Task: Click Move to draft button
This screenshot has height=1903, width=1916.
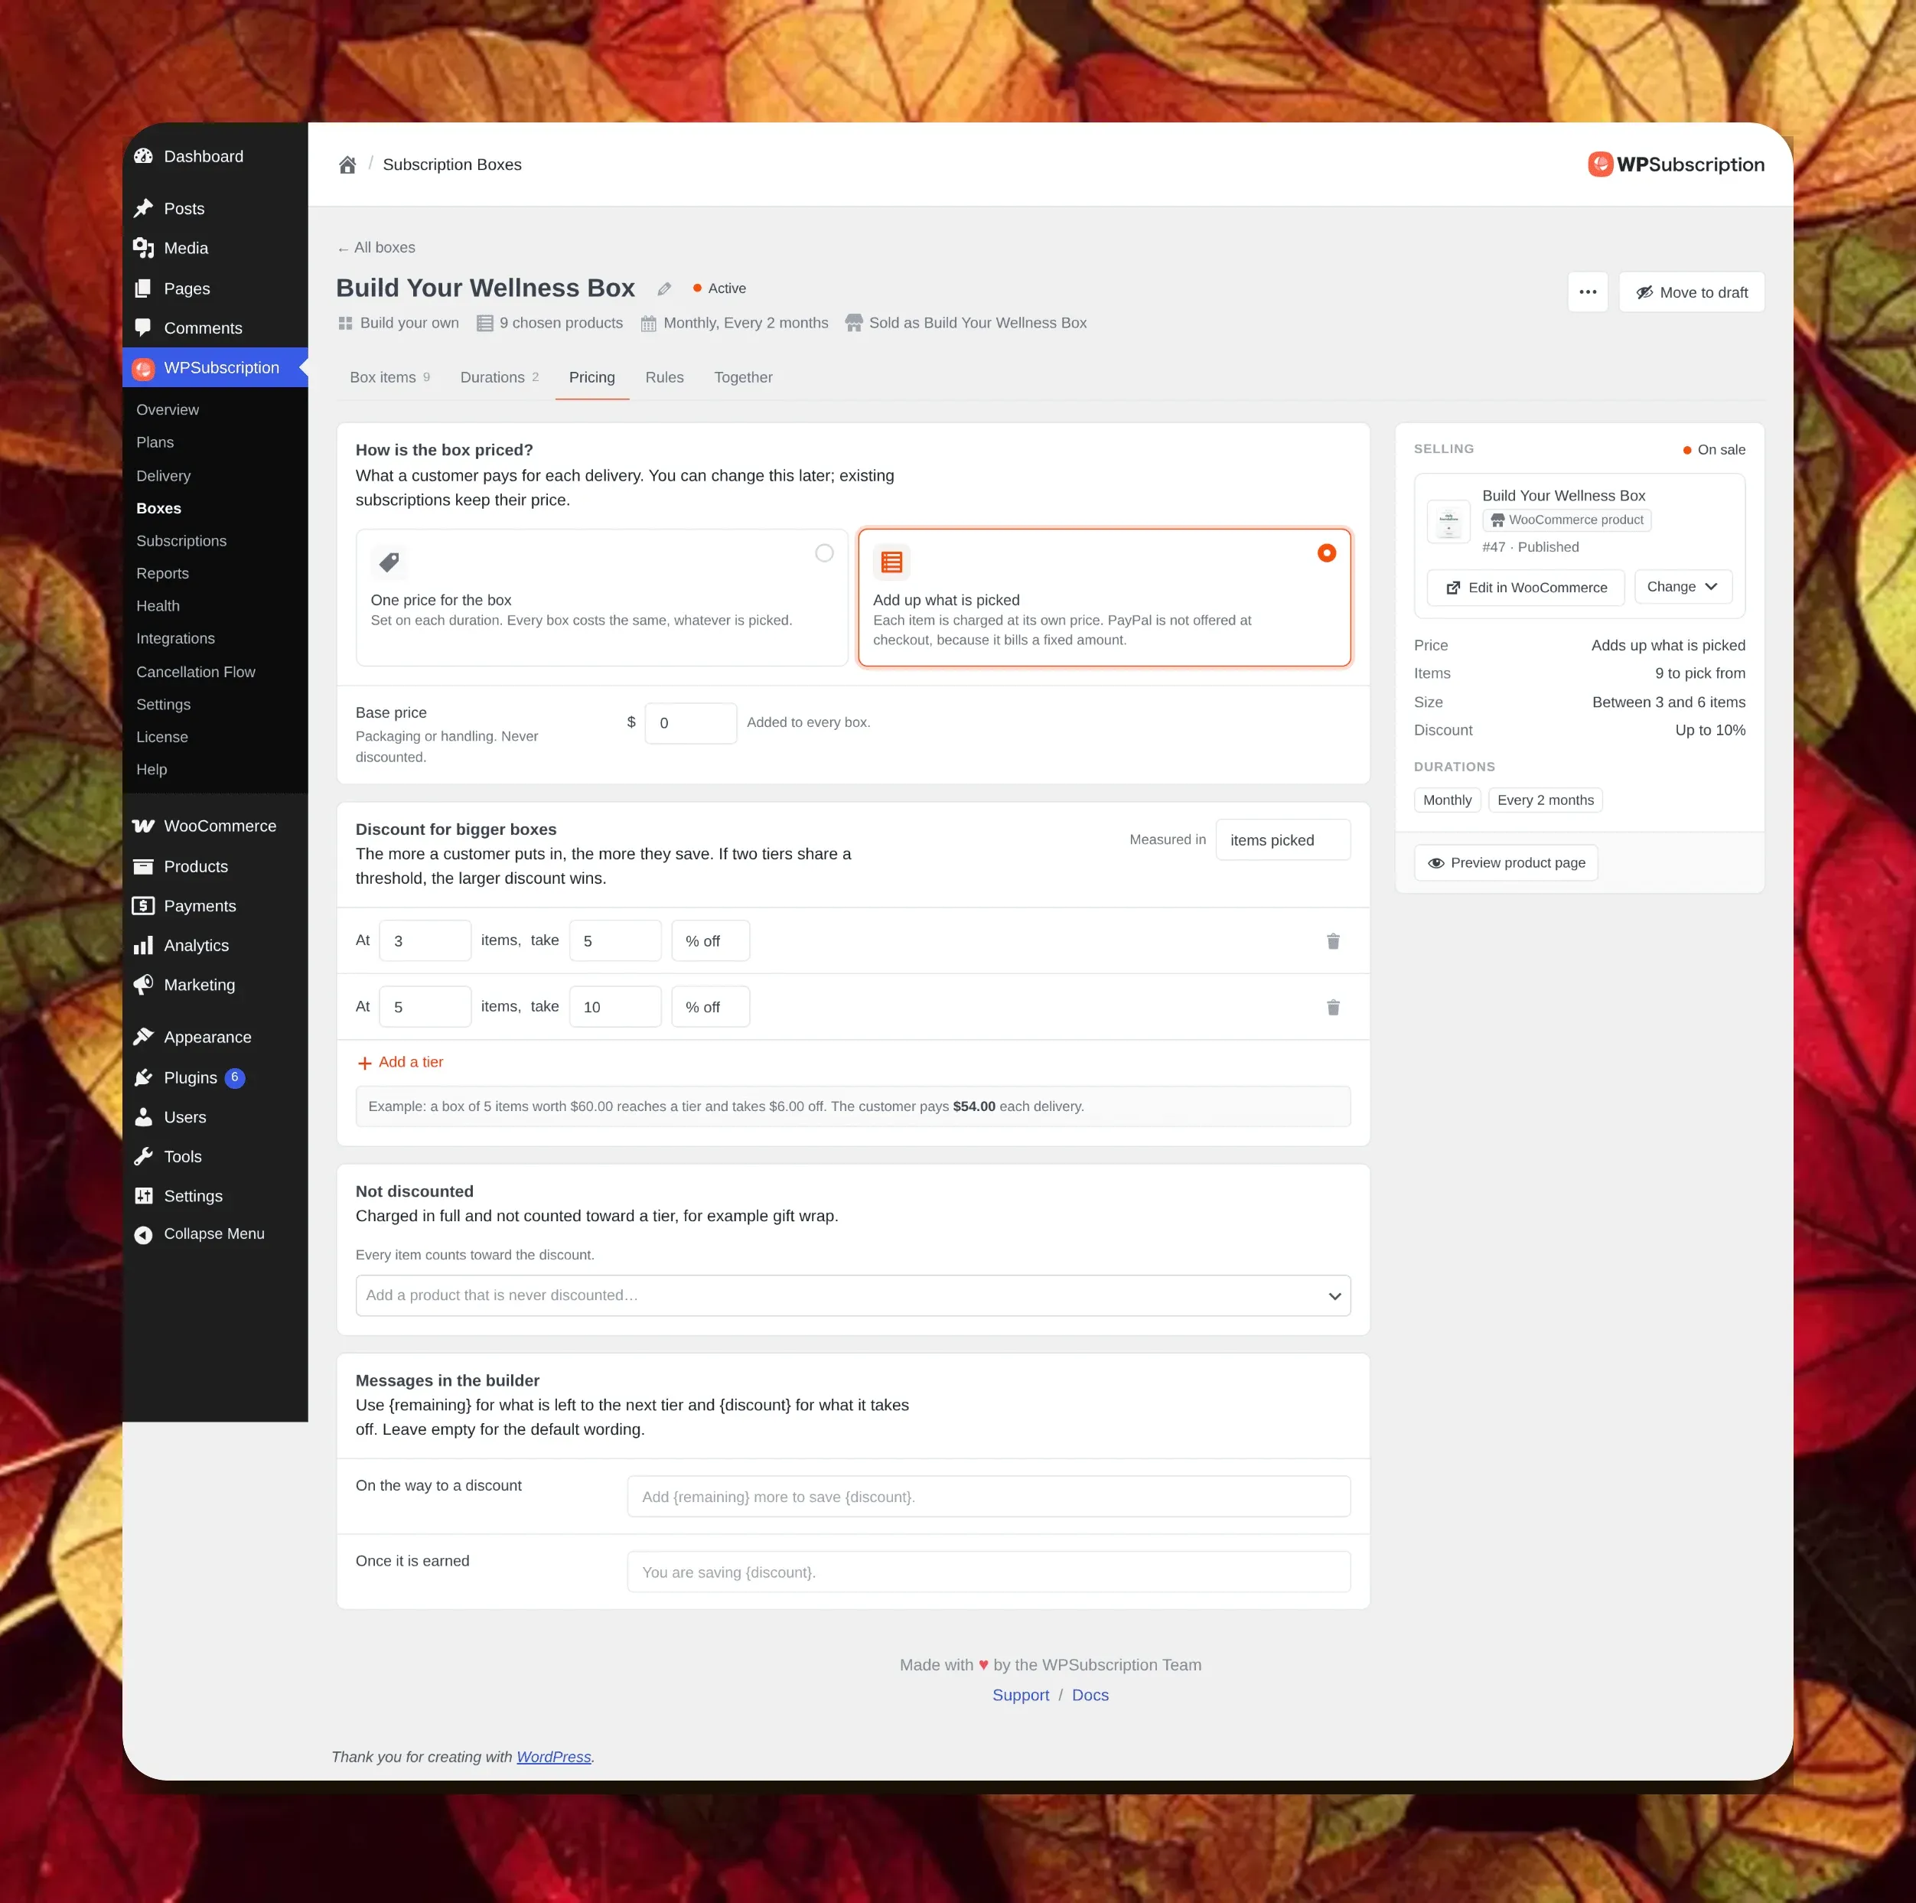Action: (1691, 292)
